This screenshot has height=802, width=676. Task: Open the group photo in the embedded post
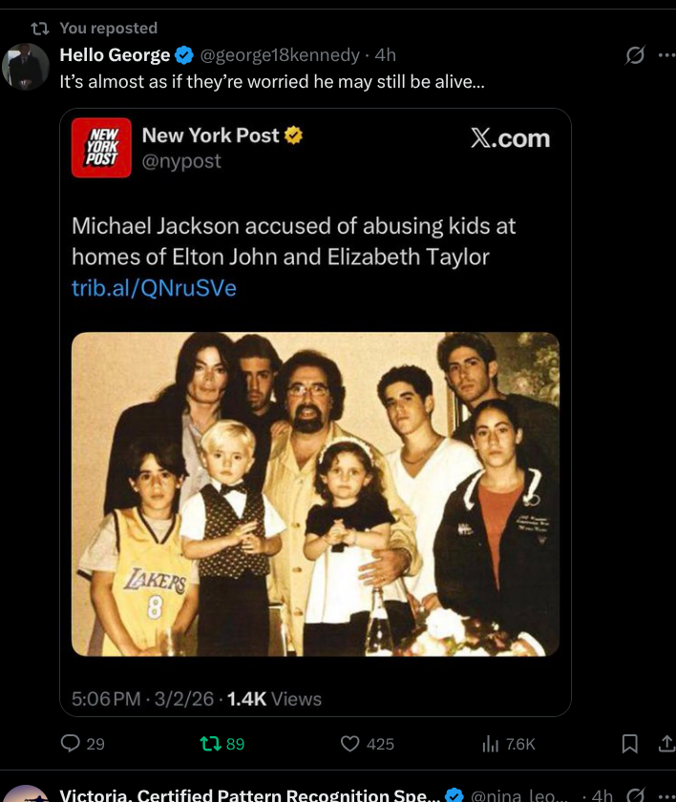tap(315, 493)
